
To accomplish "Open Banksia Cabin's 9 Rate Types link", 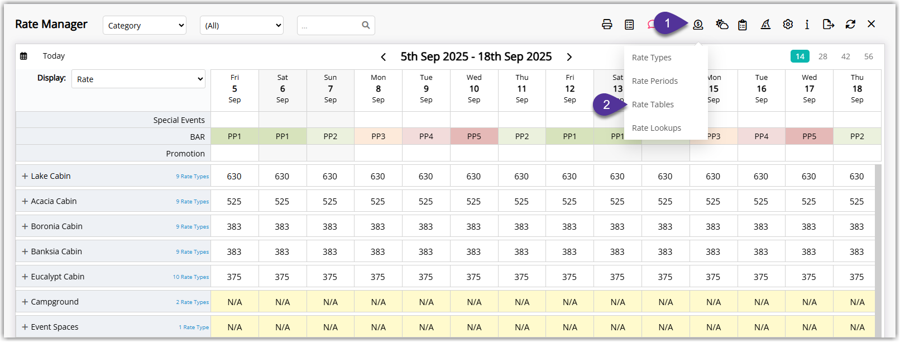I will click(193, 252).
